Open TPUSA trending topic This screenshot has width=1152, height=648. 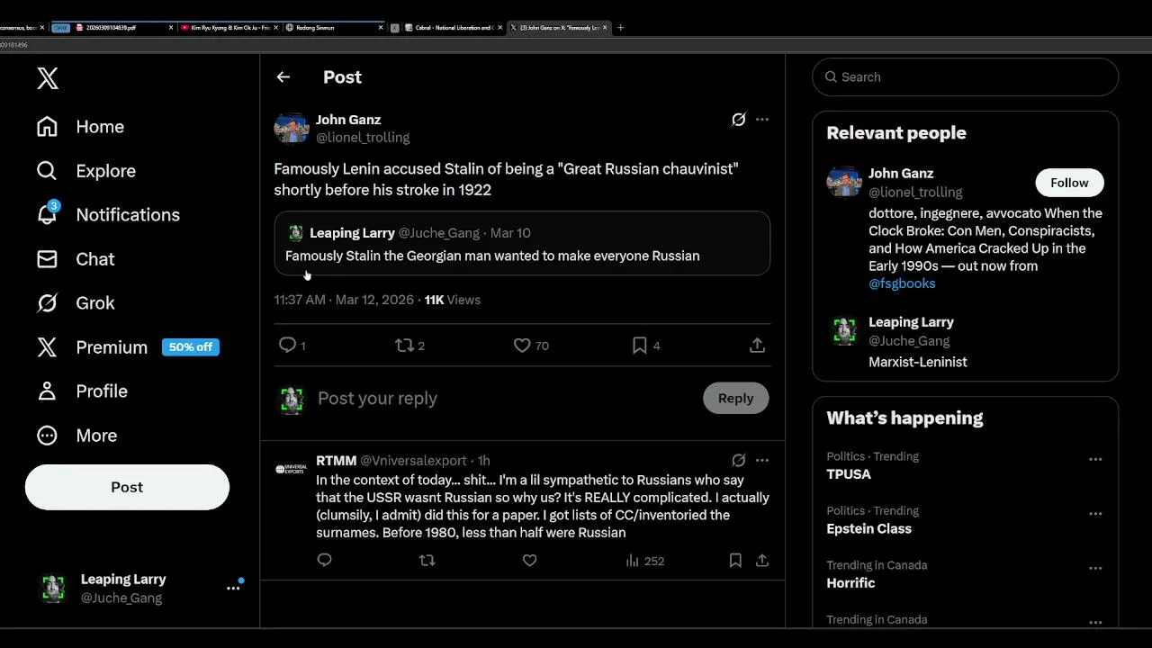[x=849, y=474]
